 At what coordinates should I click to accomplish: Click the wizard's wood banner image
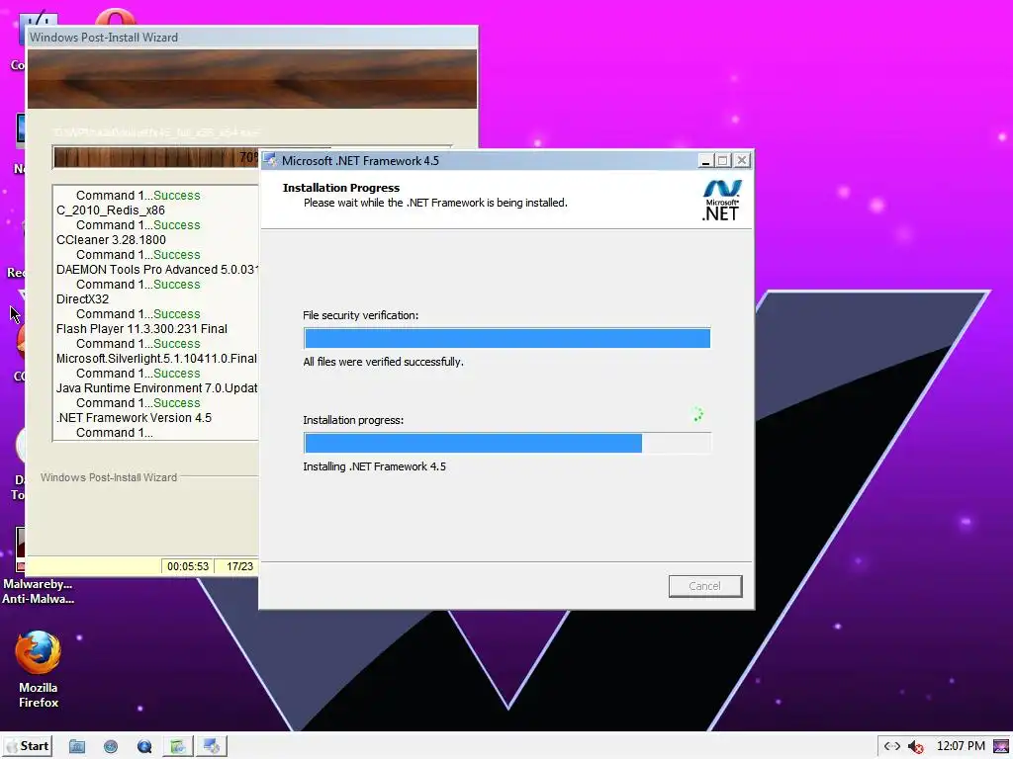(252, 79)
